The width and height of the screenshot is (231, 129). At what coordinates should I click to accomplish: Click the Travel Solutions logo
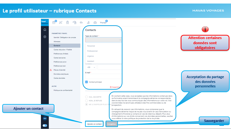[x=44, y=22]
